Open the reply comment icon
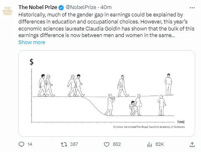Viewport: 201px width, 152px height. [x=22, y=144]
